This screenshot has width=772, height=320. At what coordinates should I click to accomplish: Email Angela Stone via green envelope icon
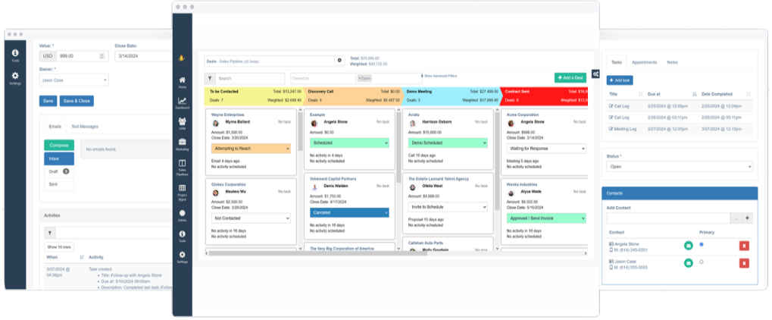tap(689, 246)
